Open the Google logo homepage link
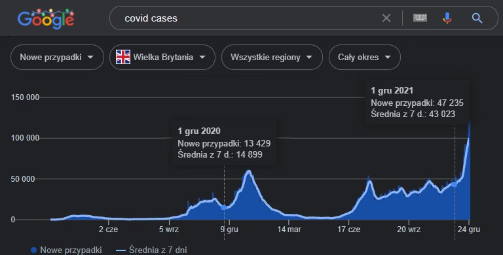This screenshot has height=255, width=503. click(x=46, y=19)
